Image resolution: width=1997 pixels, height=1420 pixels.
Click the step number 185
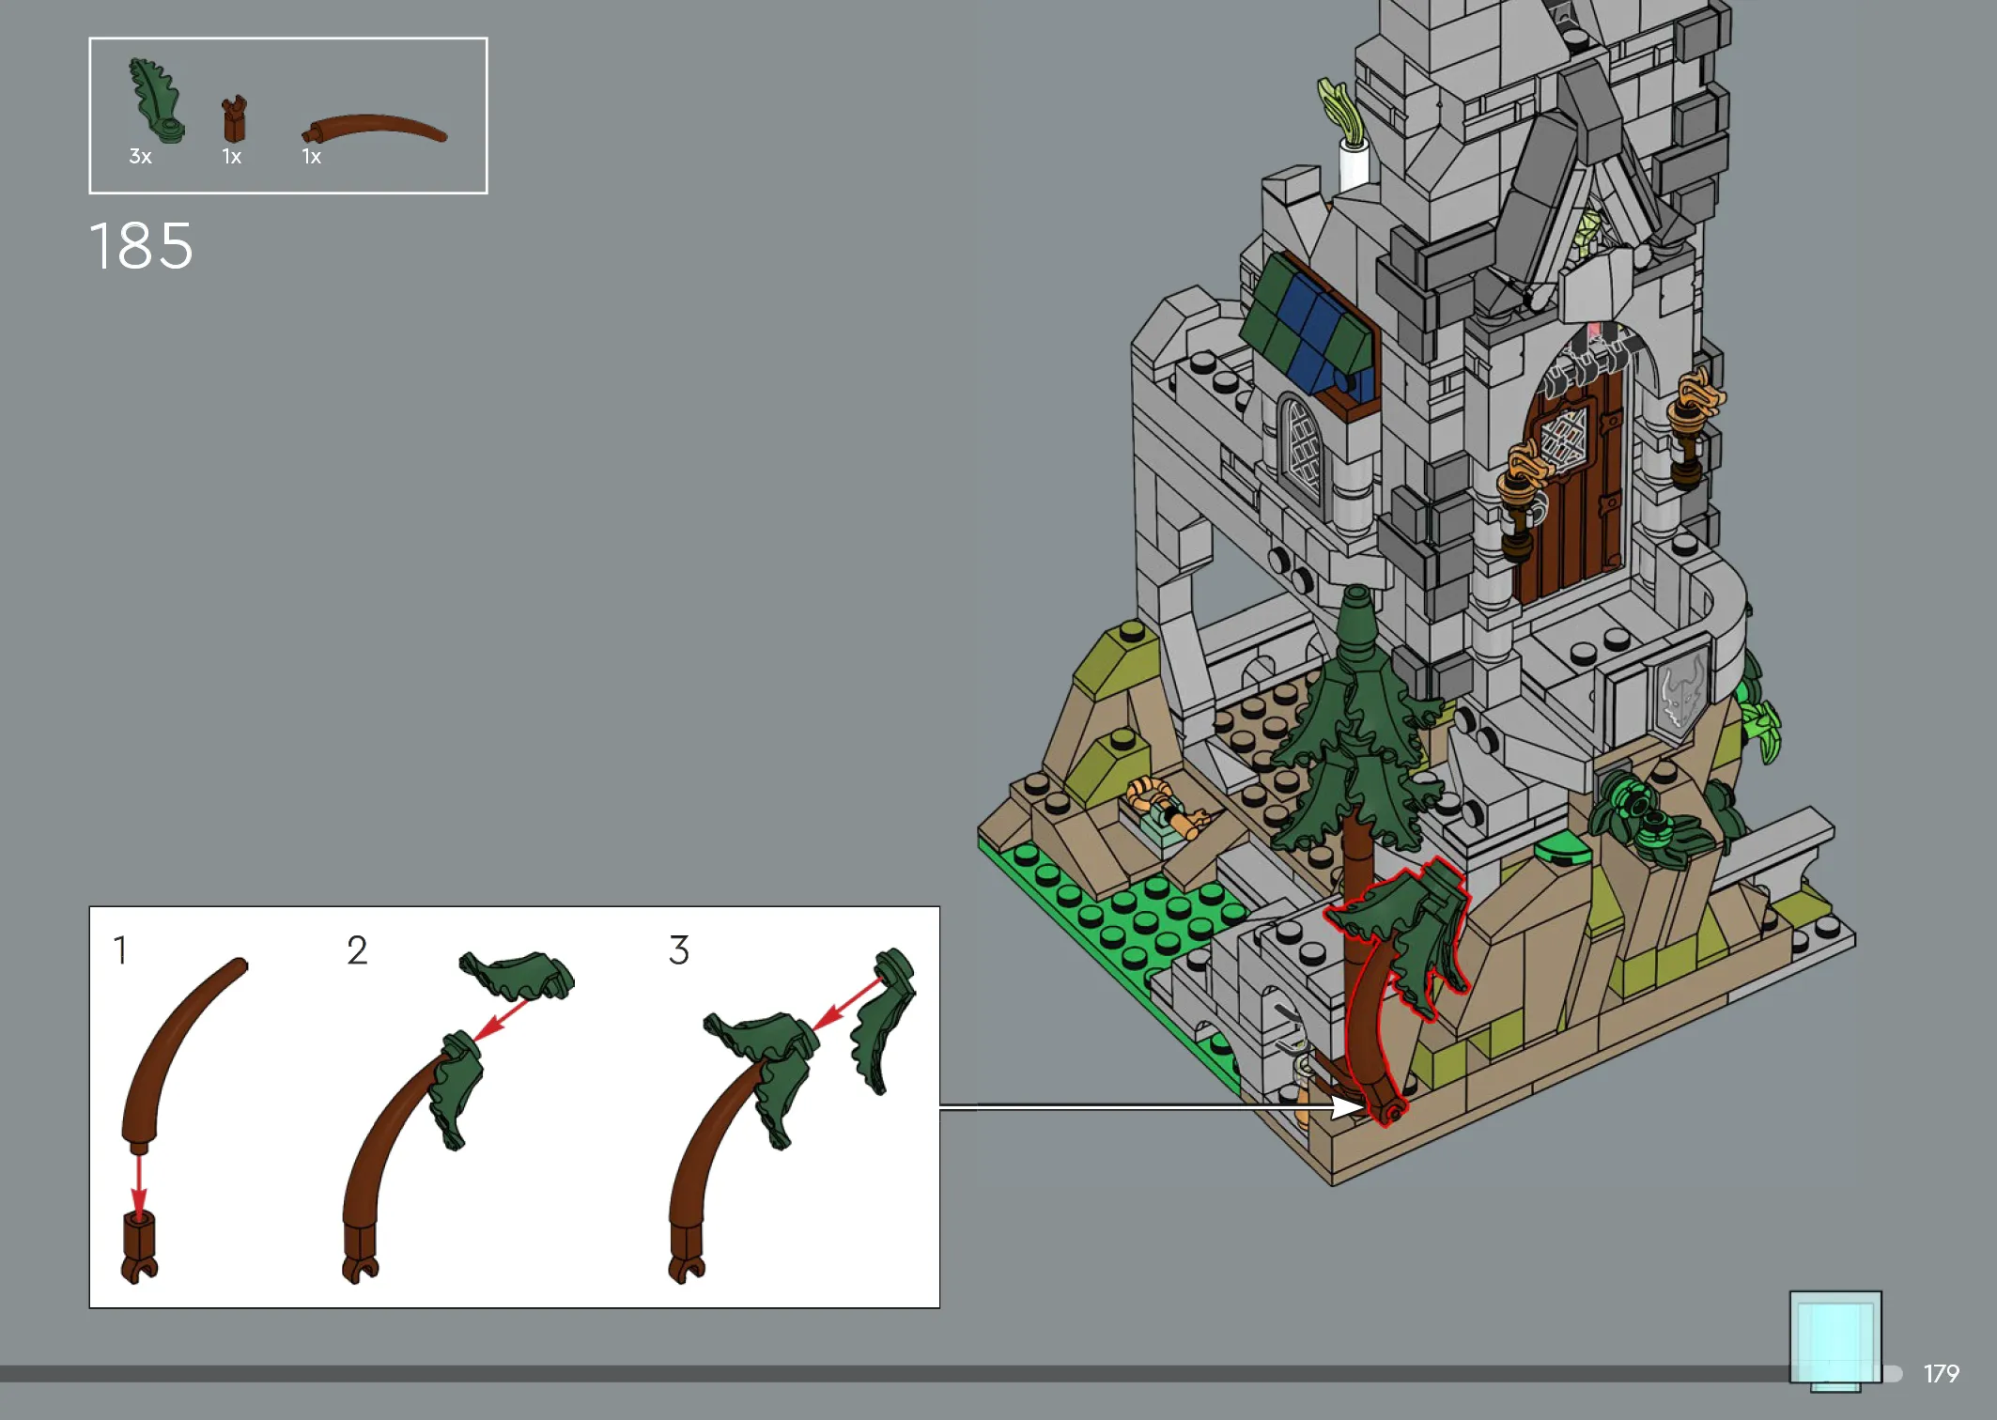[141, 246]
